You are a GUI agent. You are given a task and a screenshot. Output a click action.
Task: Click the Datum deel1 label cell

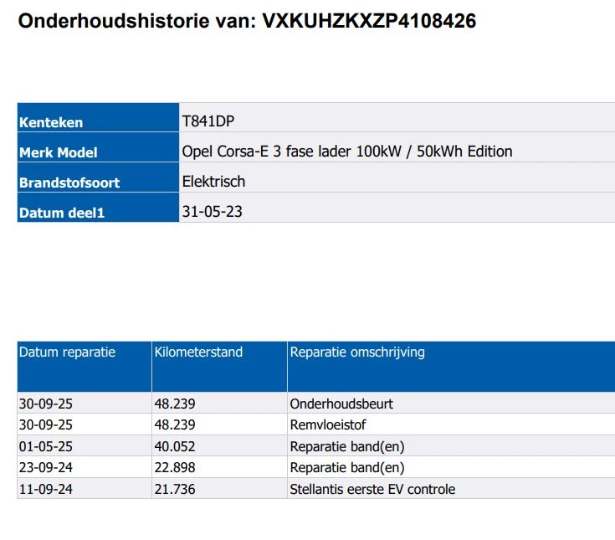(x=98, y=208)
